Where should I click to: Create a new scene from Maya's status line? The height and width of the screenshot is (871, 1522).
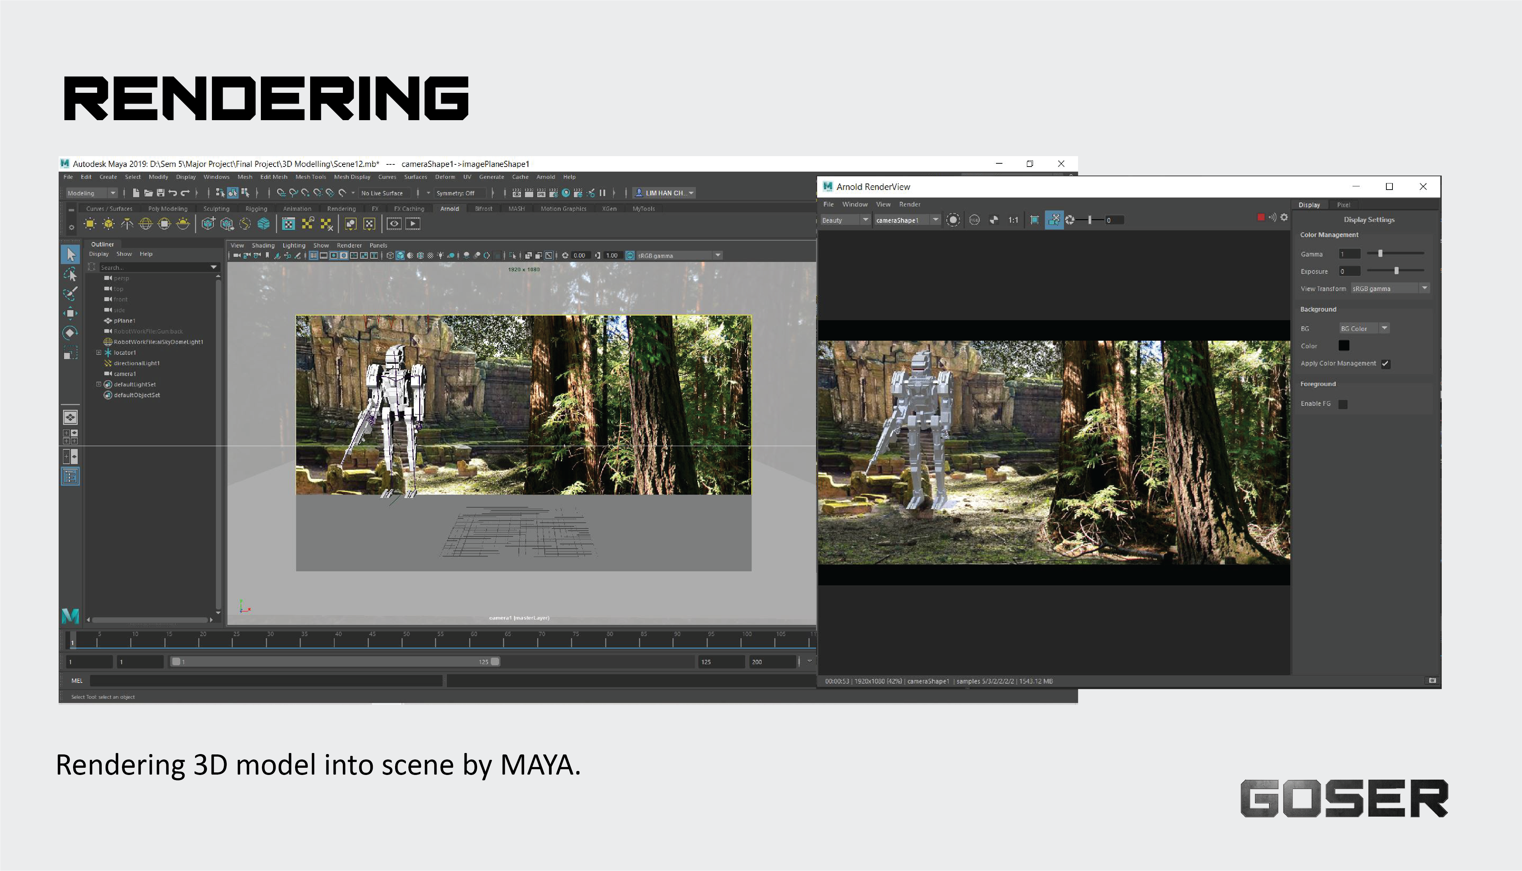136,192
